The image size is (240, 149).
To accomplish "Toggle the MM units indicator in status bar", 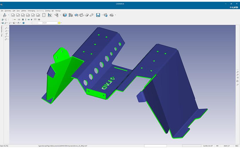I will coord(218,146).
